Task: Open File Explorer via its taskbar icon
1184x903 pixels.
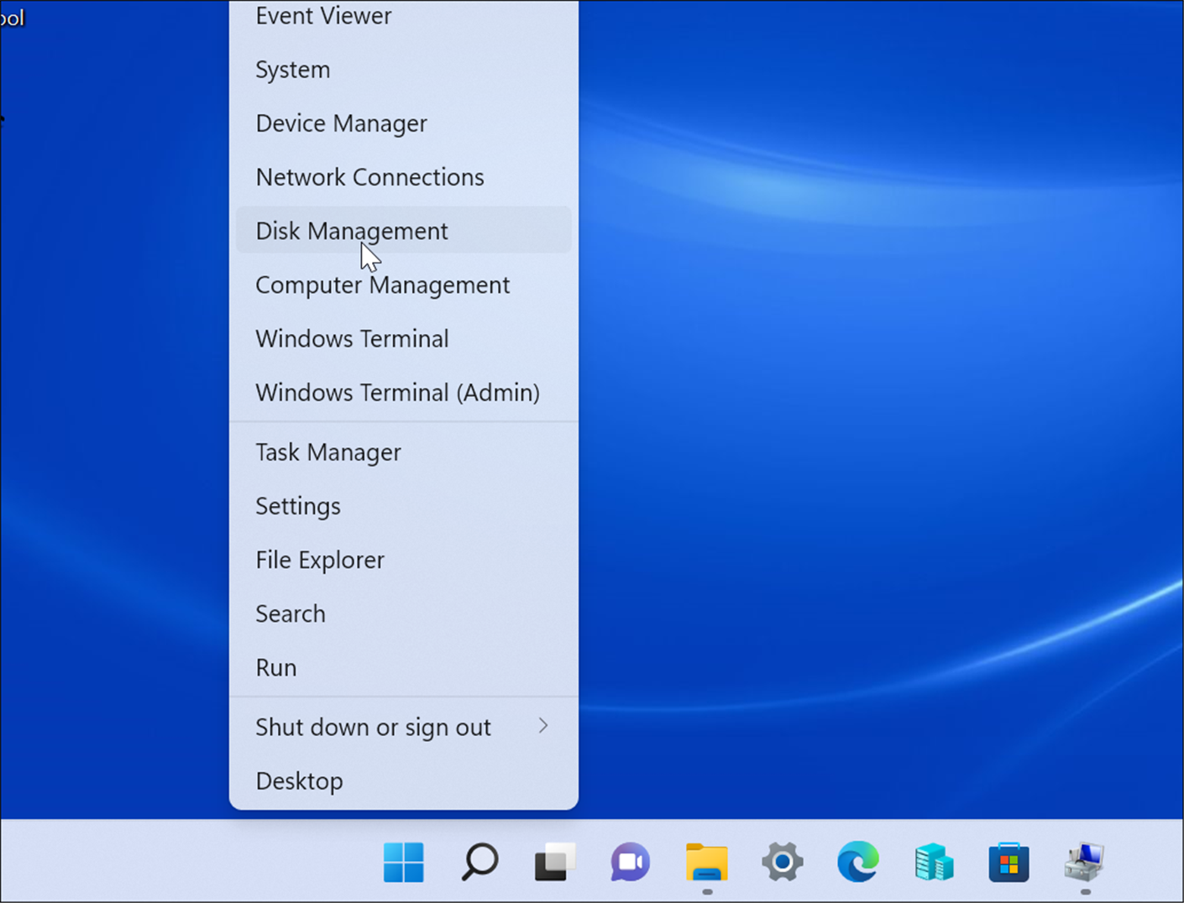Action: pyautogui.click(x=706, y=863)
